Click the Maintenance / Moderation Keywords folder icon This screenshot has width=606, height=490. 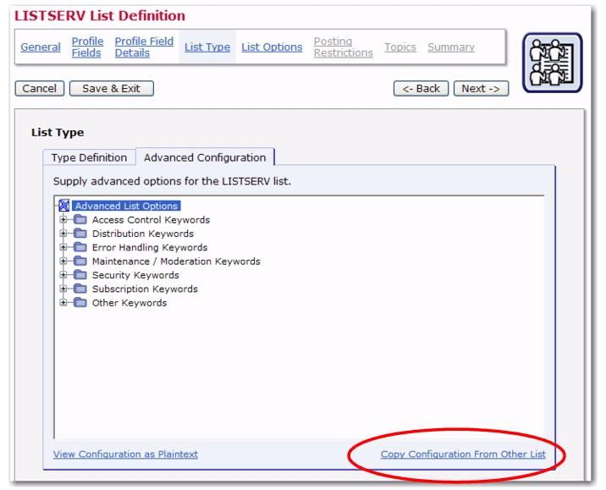click(80, 261)
